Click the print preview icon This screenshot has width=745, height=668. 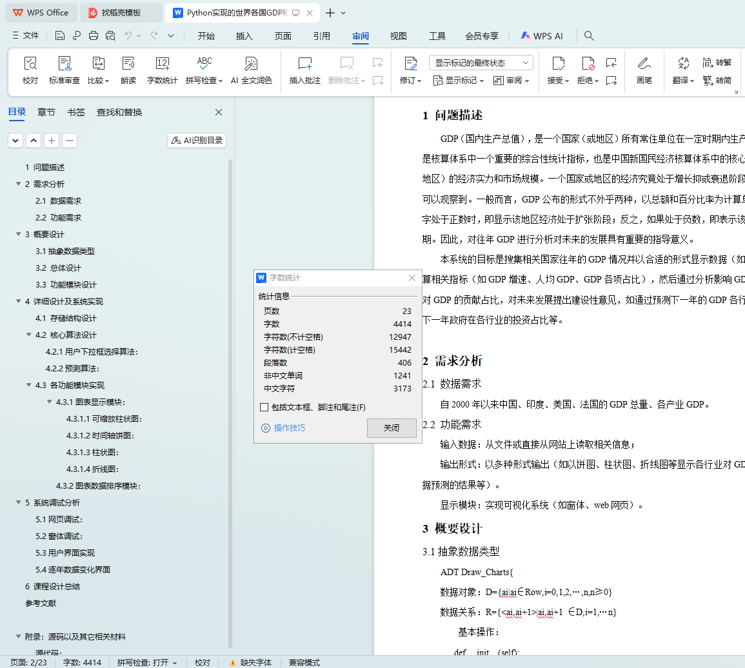[x=111, y=35]
